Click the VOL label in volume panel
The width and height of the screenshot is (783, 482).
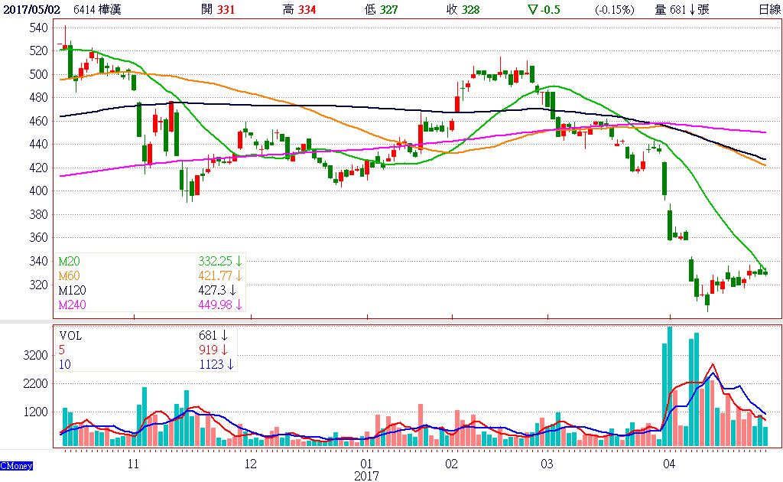point(71,336)
